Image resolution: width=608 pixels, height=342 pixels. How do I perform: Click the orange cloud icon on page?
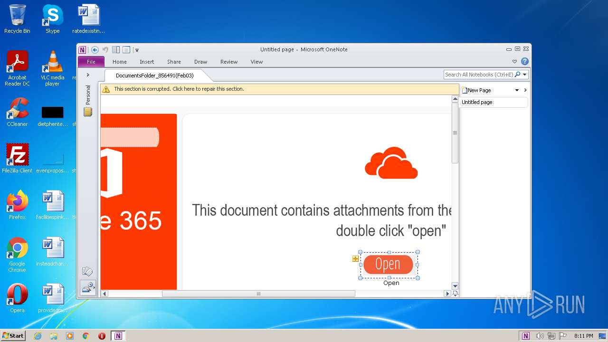point(391,163)
